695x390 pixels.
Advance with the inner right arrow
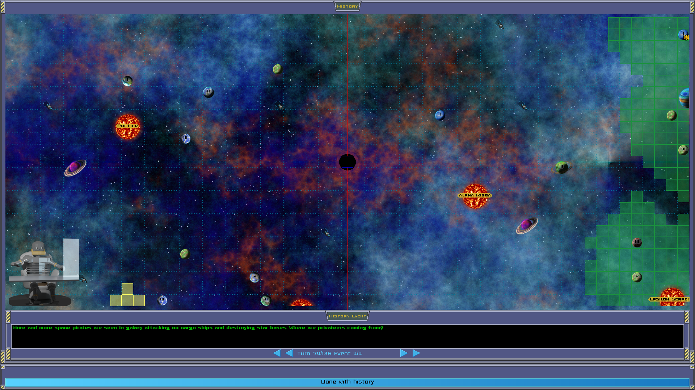tap(404, 353)
